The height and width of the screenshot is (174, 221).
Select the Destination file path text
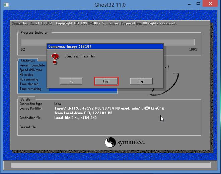point(76,118)
